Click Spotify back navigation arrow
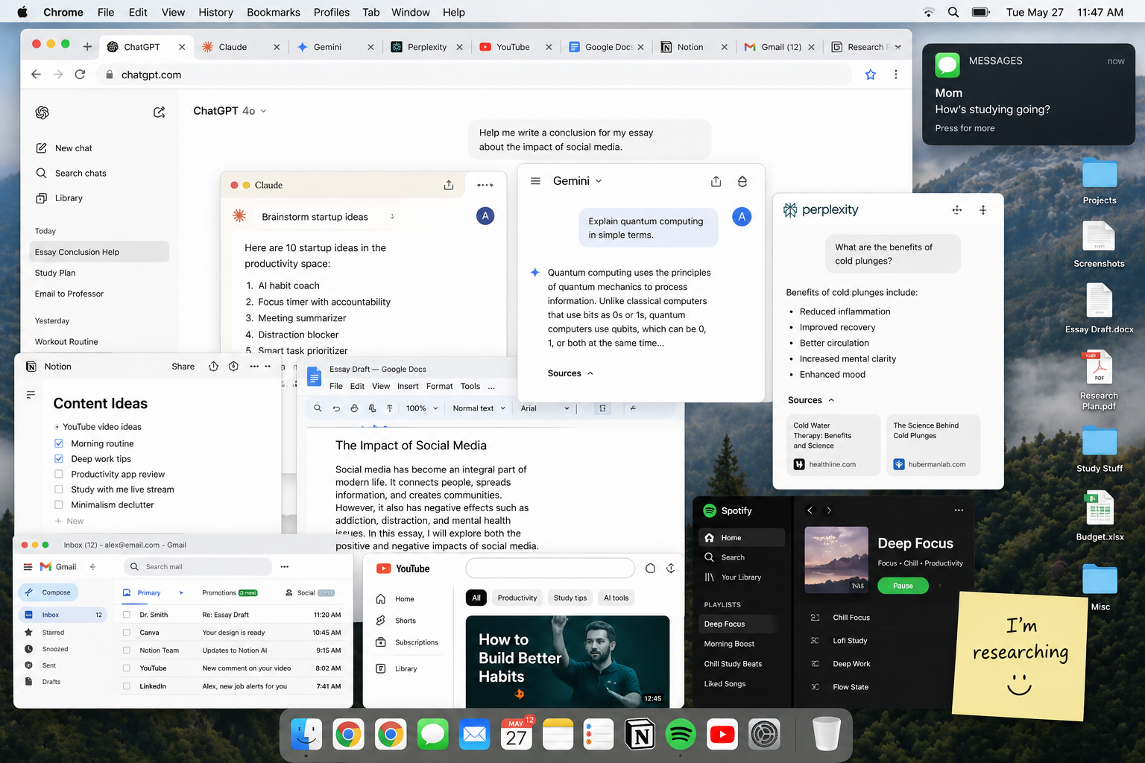The width and height of the screenshot is (1145, 763). click(x=810, y=510)
